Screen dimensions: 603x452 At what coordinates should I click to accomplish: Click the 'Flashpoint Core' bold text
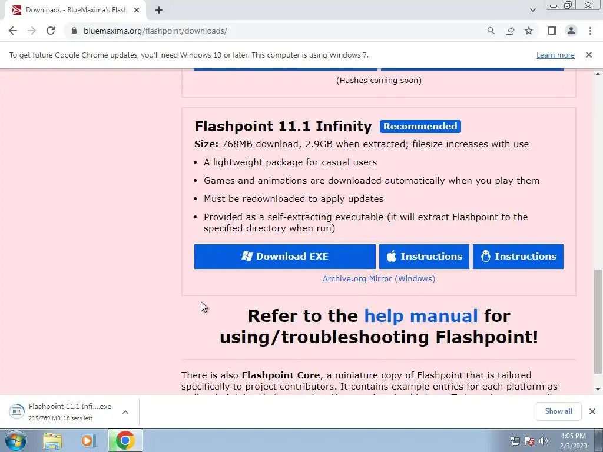point(281,375)
